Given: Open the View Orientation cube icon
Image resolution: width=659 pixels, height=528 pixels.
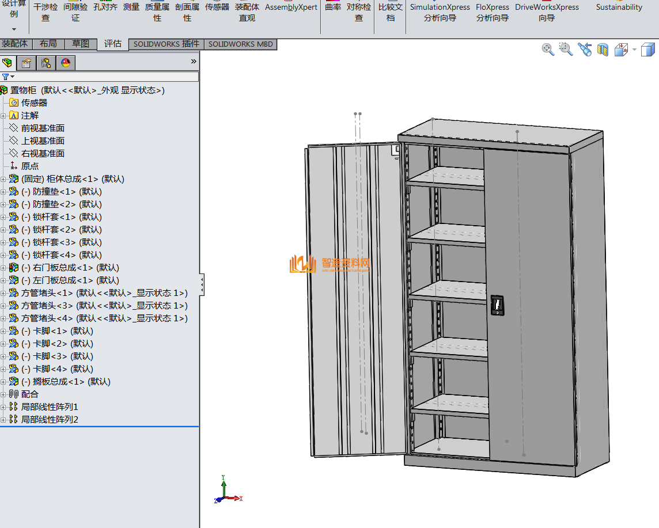Looking at the screenshot, I should click(x=621, y=50).
